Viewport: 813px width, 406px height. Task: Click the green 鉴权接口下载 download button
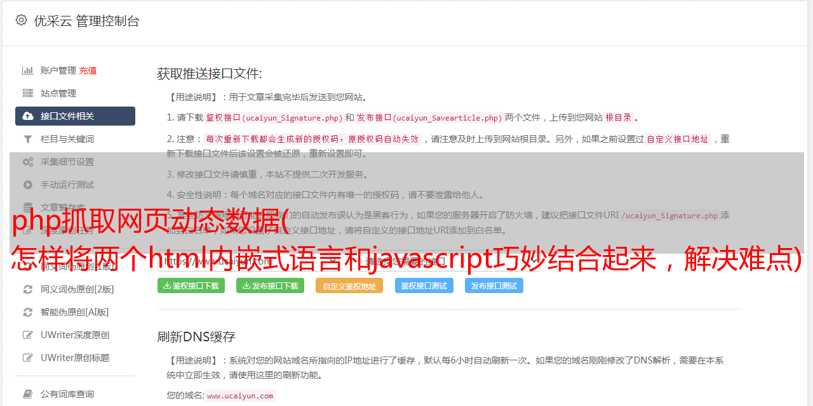tap(191, 286)
